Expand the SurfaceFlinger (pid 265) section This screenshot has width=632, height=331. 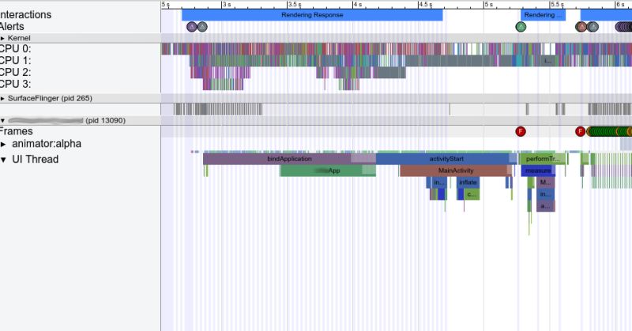[x=3, y=99]
